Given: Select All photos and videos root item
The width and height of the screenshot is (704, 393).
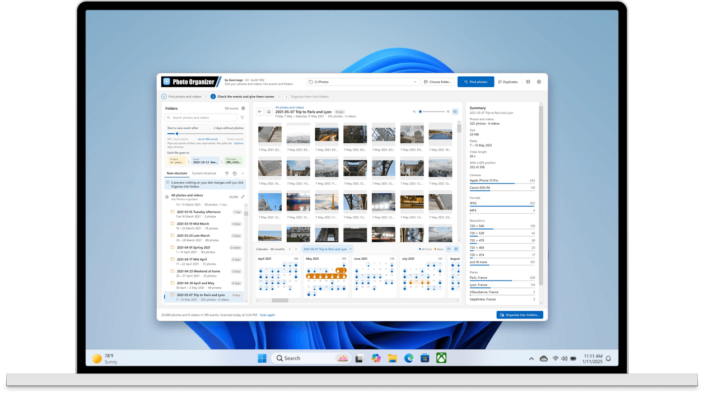Looking at the screenshot, I should [x=205, y=197].
